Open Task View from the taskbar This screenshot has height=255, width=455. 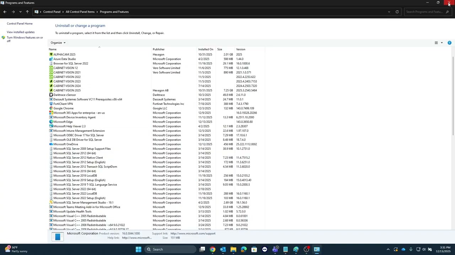pyautogui.click(x=202, y=249)
